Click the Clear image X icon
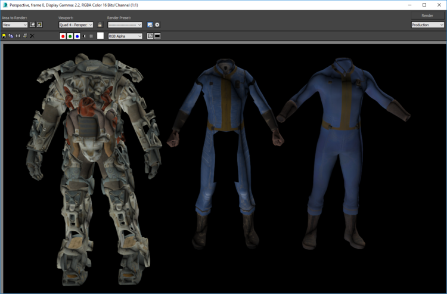This screenshot has height=294, width=447. coord(32,36)
